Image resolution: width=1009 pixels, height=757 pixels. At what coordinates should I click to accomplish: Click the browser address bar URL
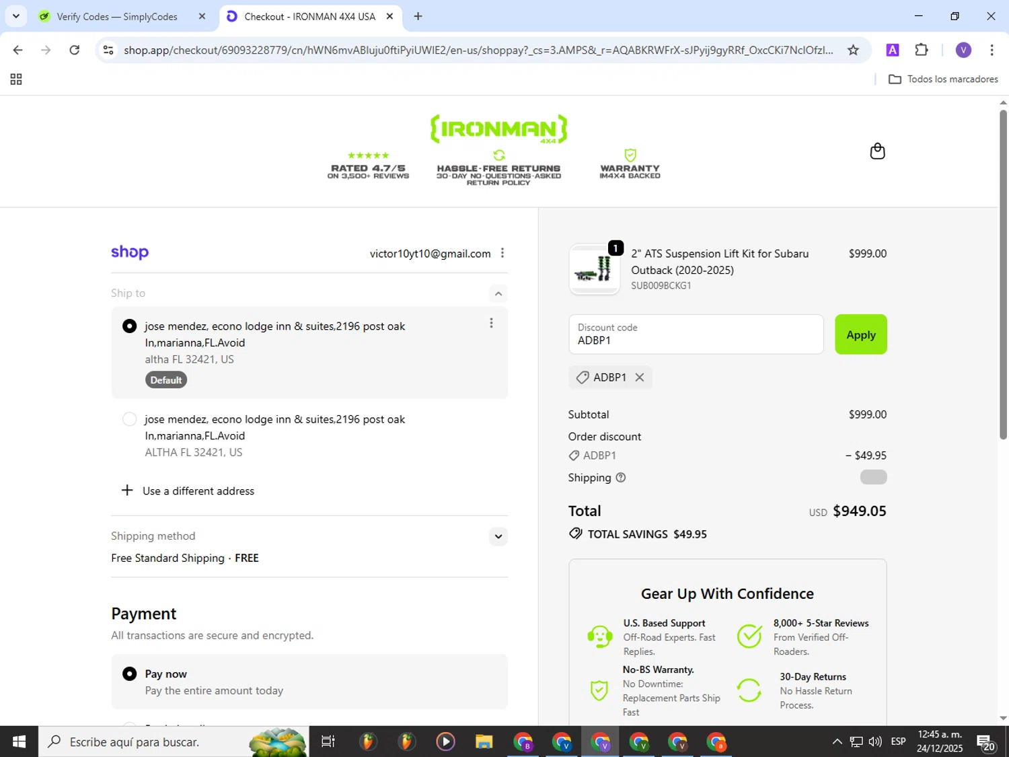point(478,50)
